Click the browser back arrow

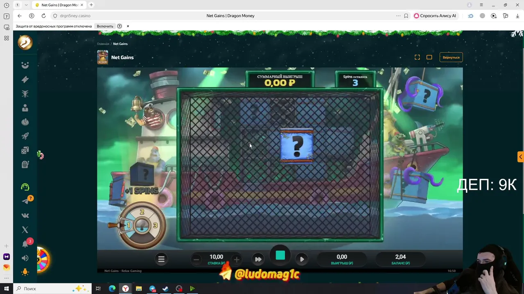(x=19, y=16)
